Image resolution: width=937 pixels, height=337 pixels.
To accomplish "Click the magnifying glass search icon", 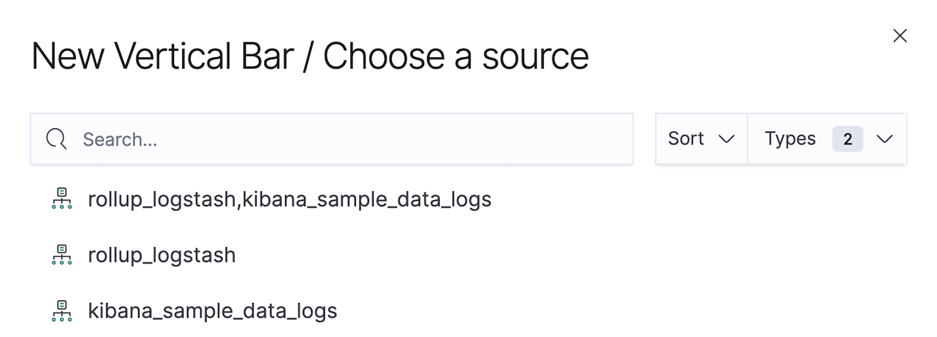I will [x=57, y=139].
